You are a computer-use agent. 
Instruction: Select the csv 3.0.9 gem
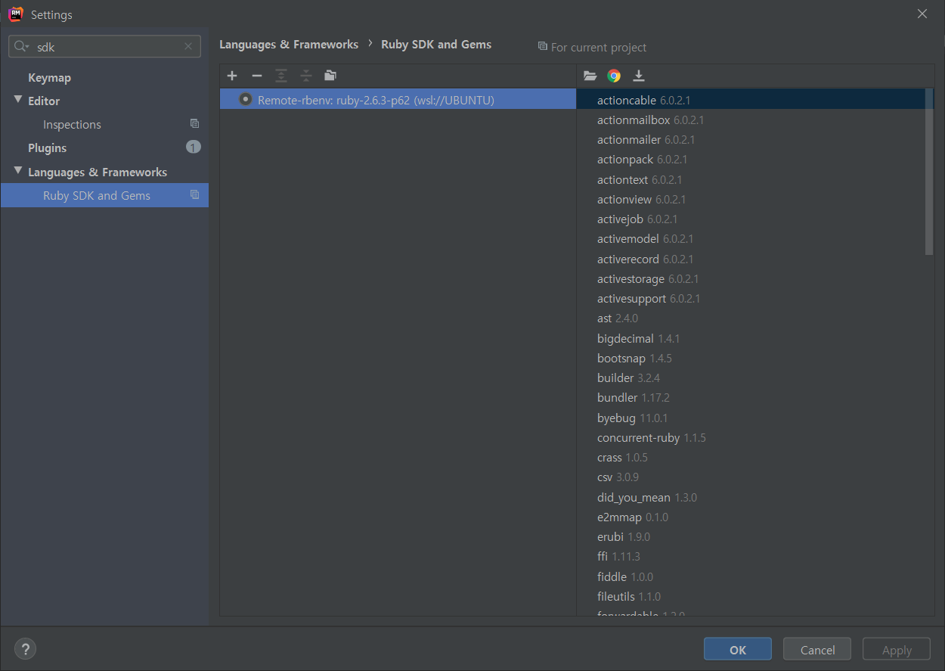pyautogui.click(x=755, y=477)
